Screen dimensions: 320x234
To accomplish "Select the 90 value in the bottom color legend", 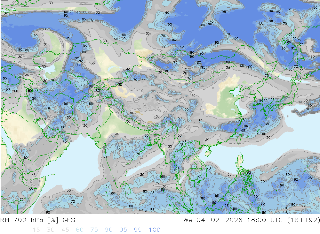I will (109, 230).
